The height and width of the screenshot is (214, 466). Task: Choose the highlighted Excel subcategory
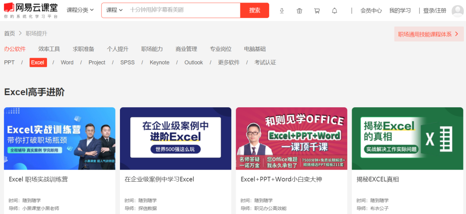pos(38,62)
